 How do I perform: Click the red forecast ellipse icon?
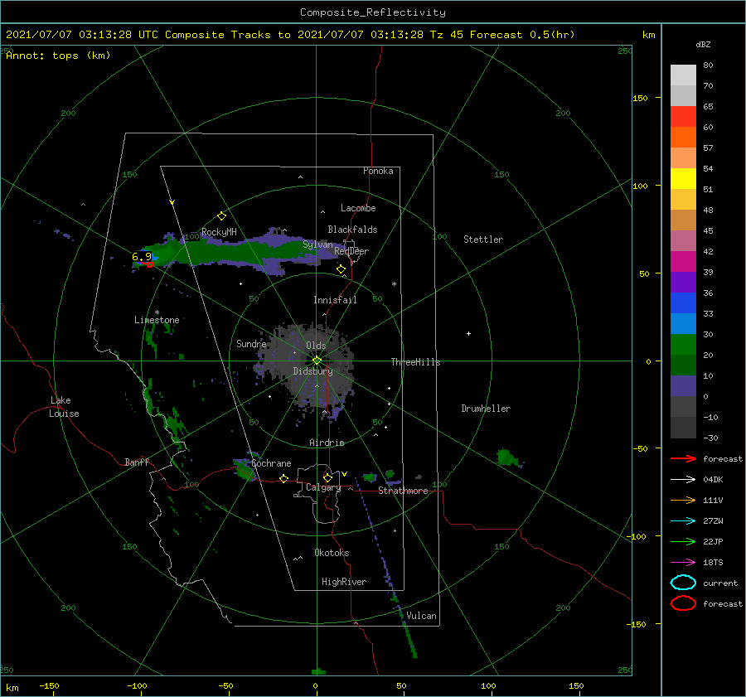point(683,603)
